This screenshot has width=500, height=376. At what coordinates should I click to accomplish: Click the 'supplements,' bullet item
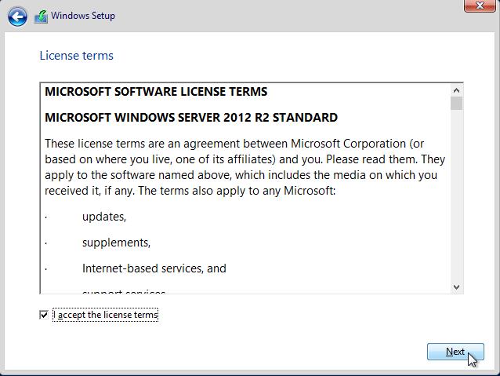coord(117,243)
